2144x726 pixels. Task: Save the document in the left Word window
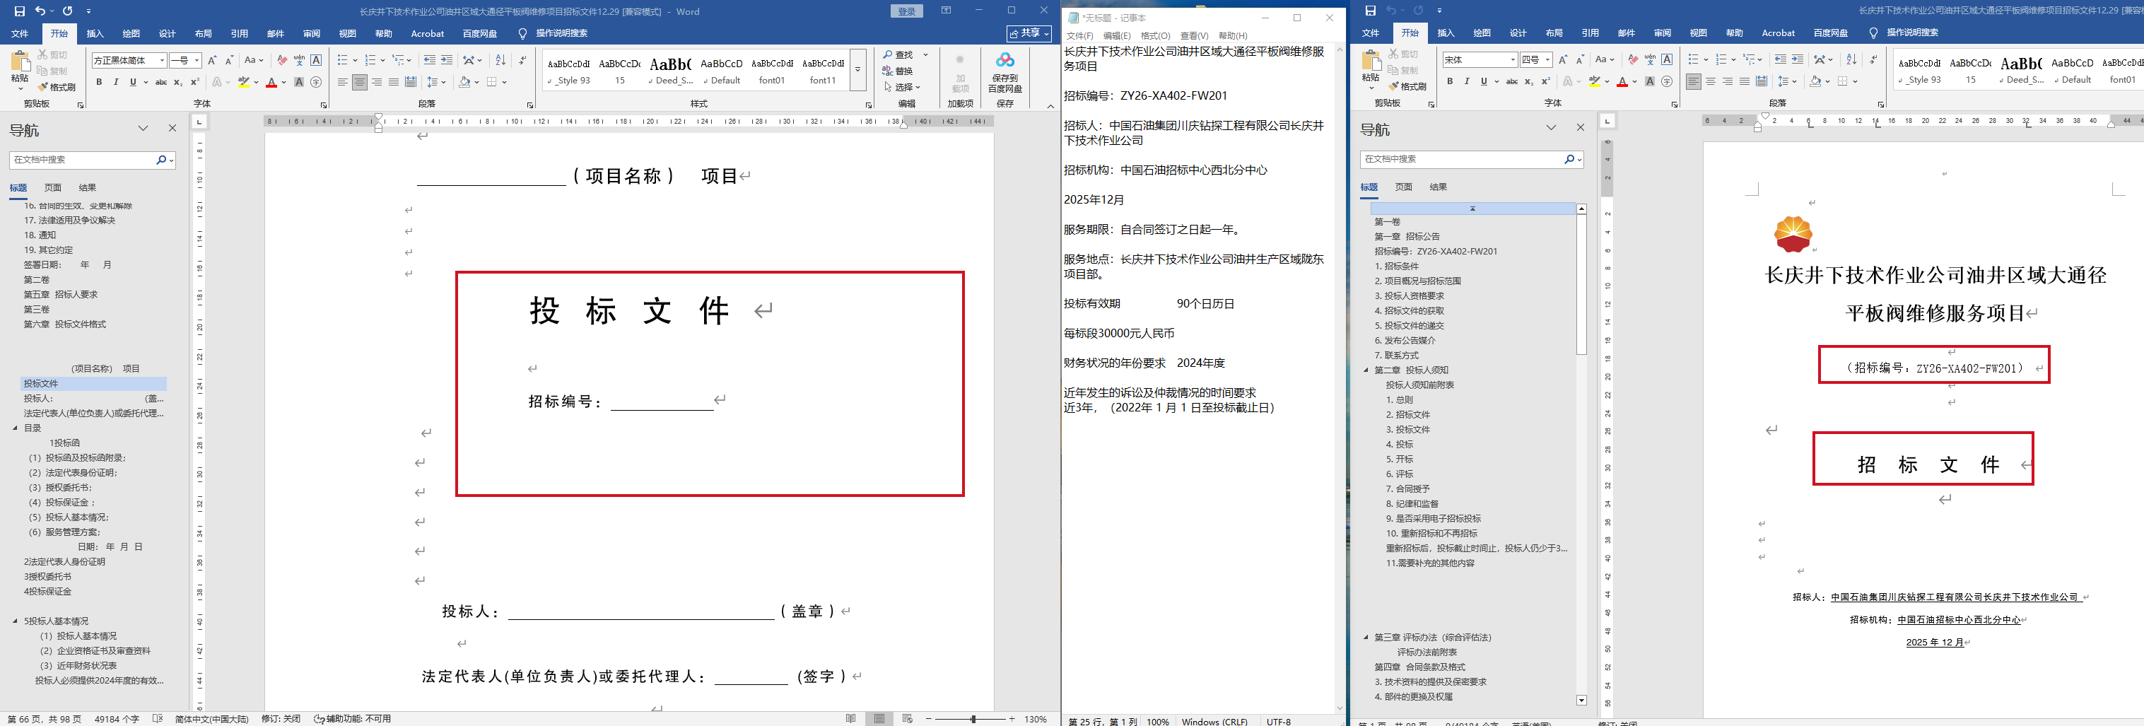click(20, 11)
